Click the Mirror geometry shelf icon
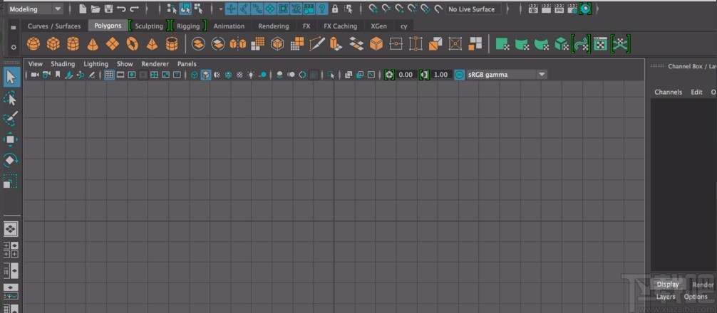The width and height of the screenshot is (717, 313). pyautogui.click(x=238, y=44)
